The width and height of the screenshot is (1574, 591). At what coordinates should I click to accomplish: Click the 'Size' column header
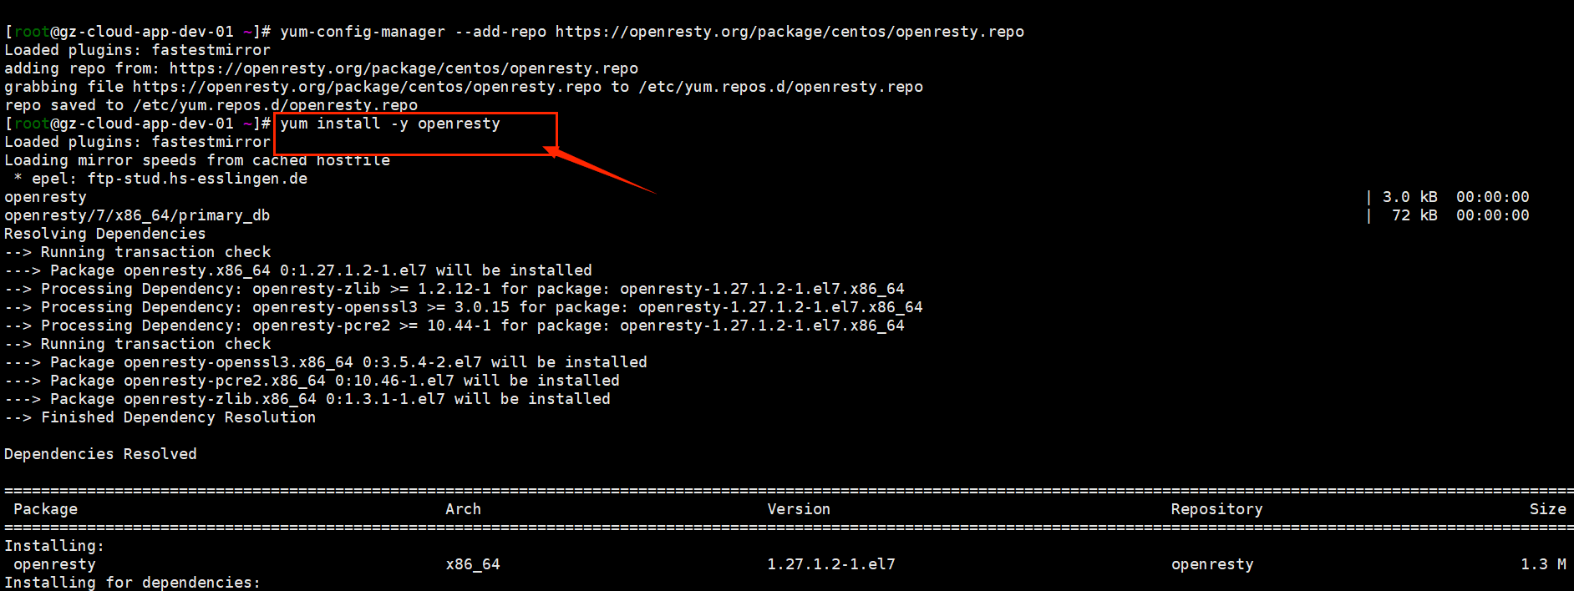coord(1547,509)
